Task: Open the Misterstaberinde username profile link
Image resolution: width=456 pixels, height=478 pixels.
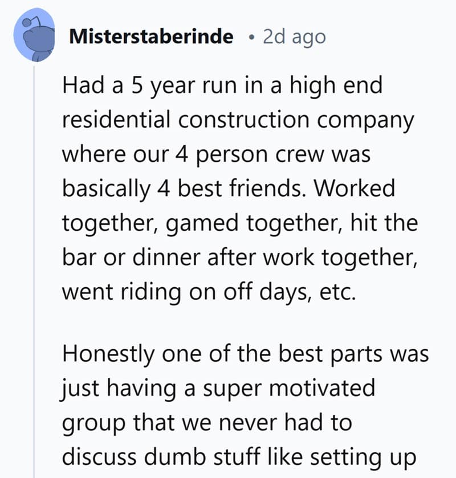Action: [x=150, y=37]
